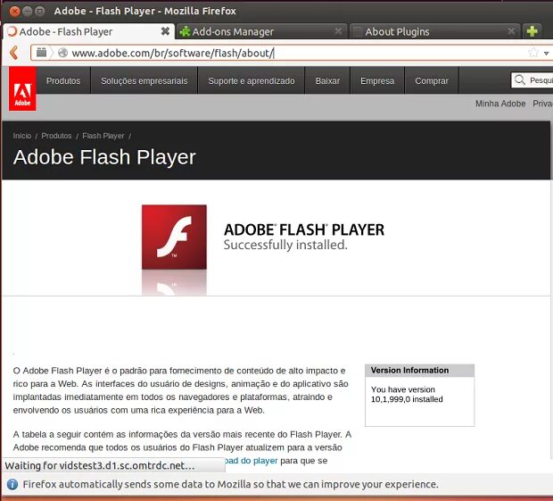
Task: Close the Adobe - Flash Player tab
Action: click(x=165, y=31)
